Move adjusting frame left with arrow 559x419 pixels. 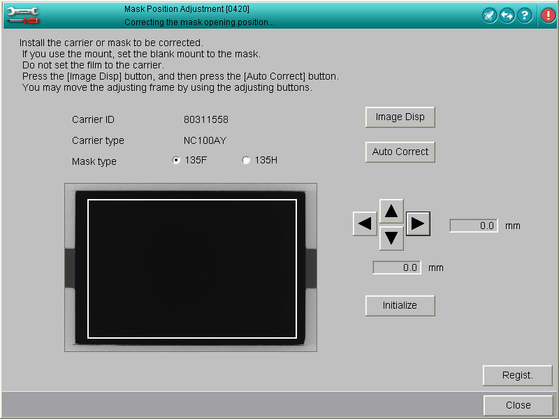[x=365, y=224]
